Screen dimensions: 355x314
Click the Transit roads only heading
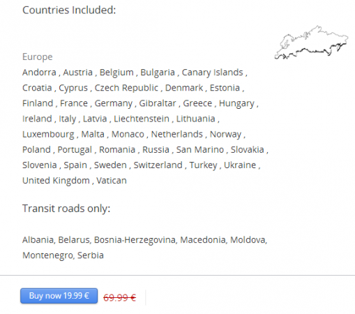tap(66, 209)
